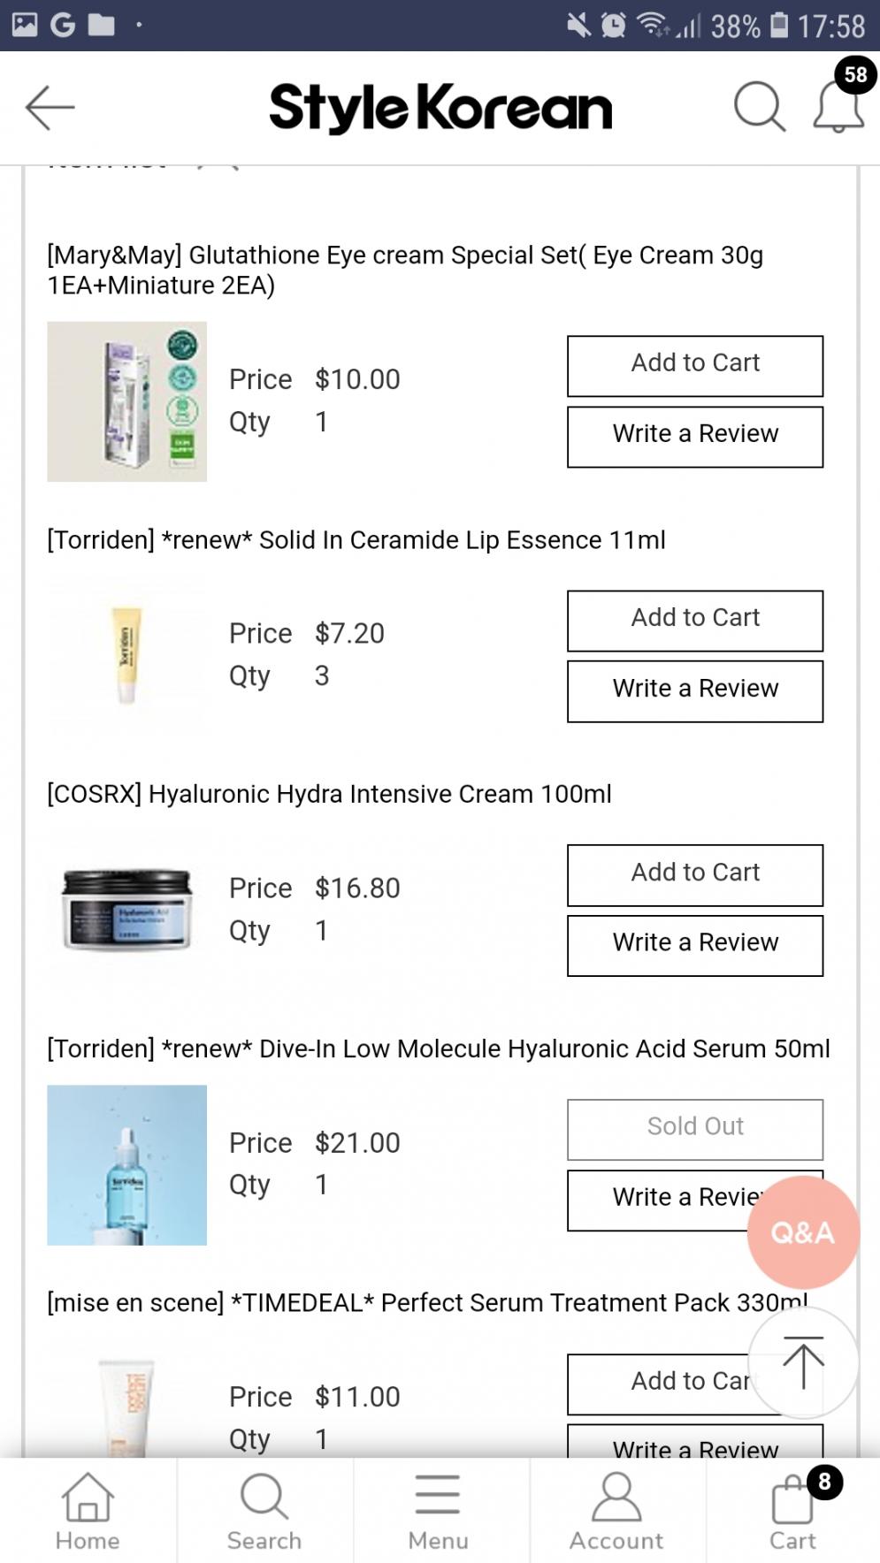Open the Account profile icon
Image resolution: width=880 pixels, height=1563 pixels.
pos(616,1511)
